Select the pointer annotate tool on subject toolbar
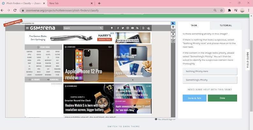The width and height of the screenshot is (253, 130). 173,23
